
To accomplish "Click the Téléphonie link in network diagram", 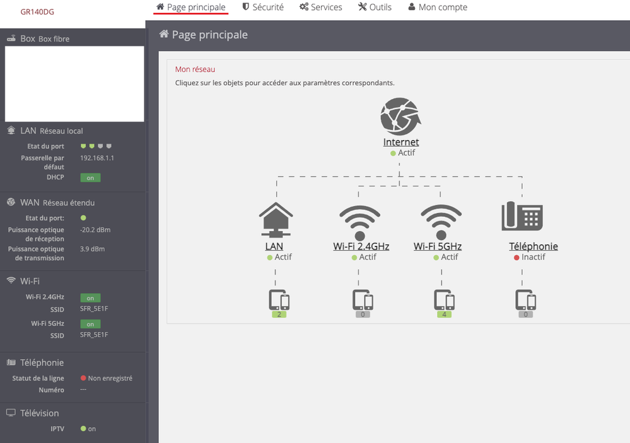I will [533, 246].
